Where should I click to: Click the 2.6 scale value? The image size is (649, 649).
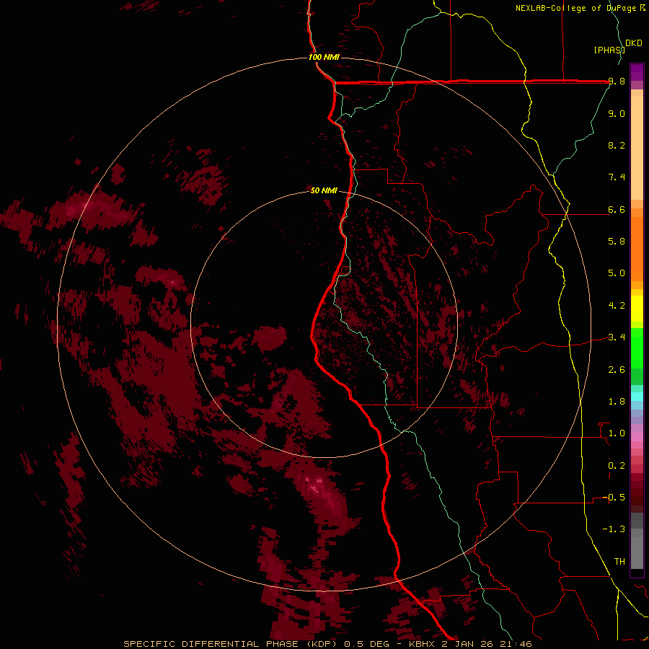(617, 370)
